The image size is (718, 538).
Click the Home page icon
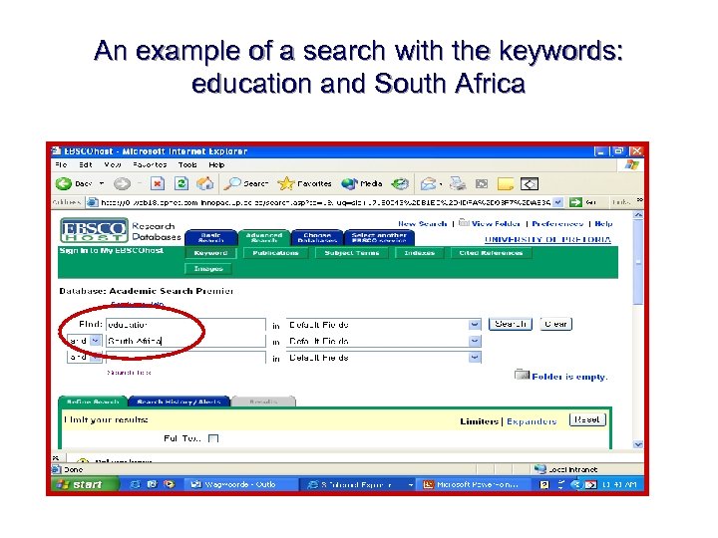(205, 184)
